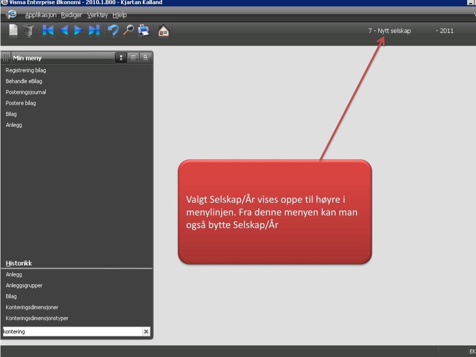Open the Rediger menu

tap(71, 15)
